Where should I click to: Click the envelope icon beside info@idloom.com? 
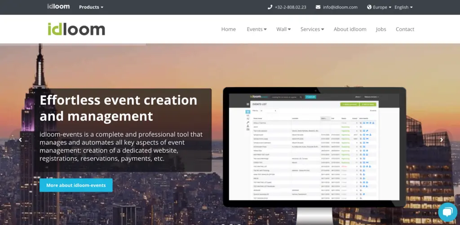[x=318, y=7]
